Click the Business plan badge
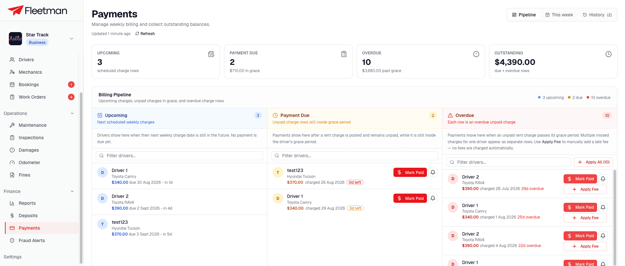Screen dimensions: 625x266 pos(37,43)
